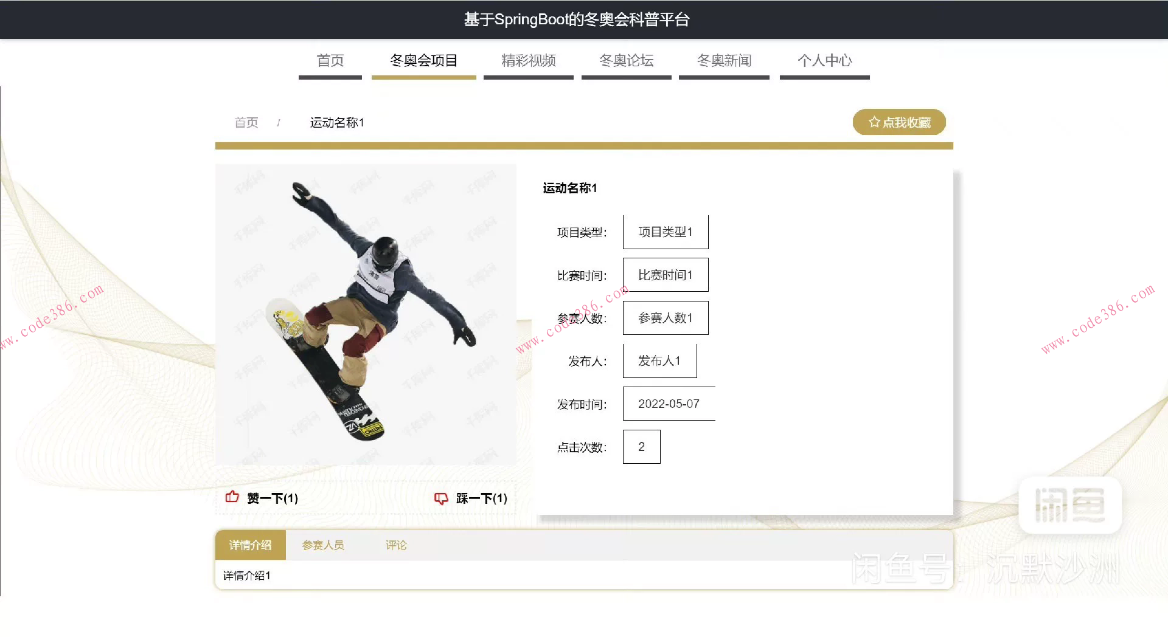Go to 首页 from the top navigation
1168x637 pixels.
pyautogui.click(x=330, y=61)
